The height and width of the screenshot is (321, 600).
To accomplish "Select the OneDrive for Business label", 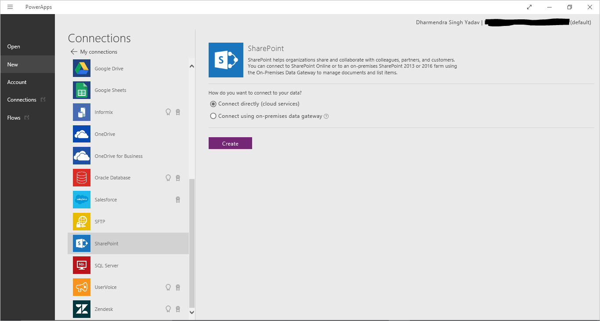I will [119, 156].
